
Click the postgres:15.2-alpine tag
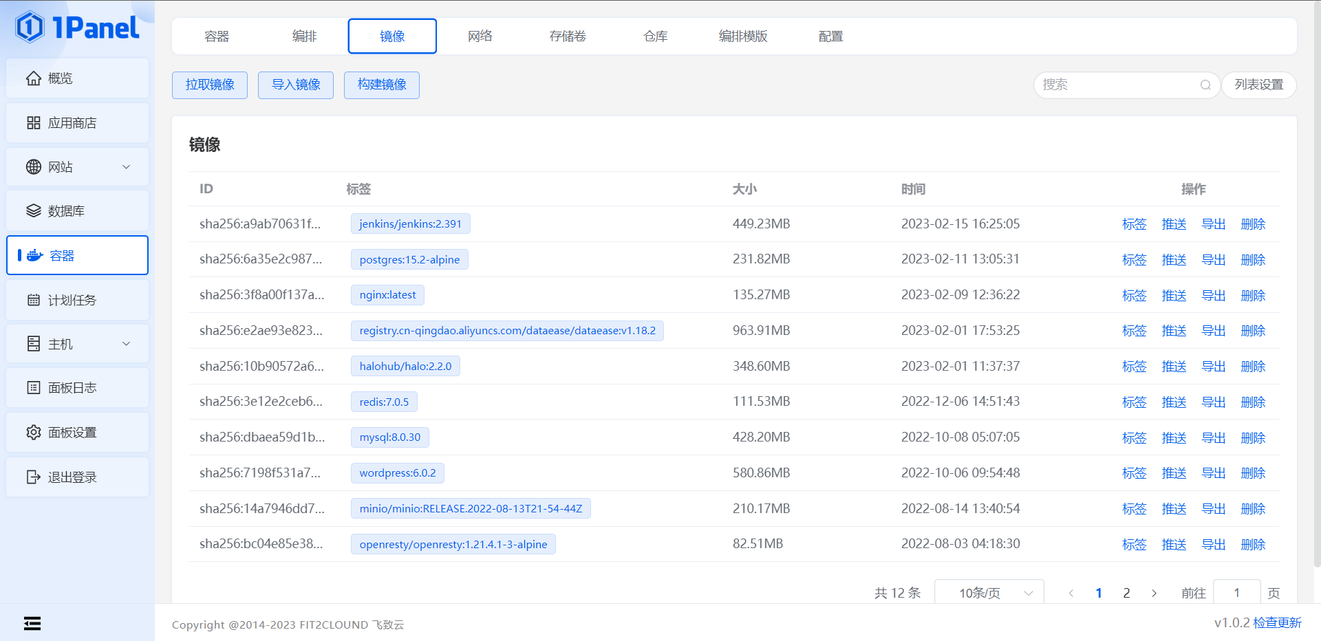point(409,260)
